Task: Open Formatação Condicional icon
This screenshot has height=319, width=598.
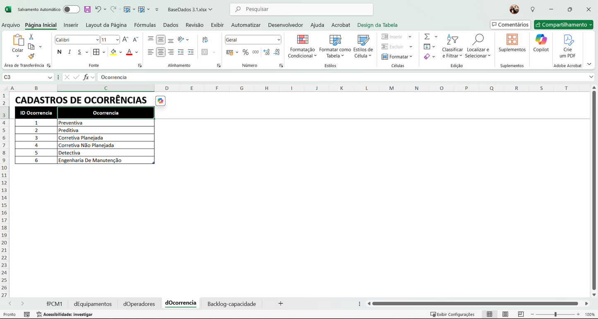Action: [x=303, y=40]
